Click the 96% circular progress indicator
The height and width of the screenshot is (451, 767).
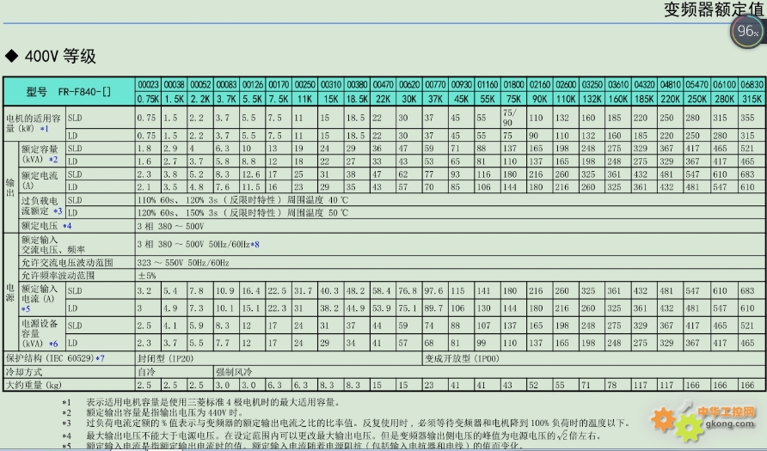point(747,31)
